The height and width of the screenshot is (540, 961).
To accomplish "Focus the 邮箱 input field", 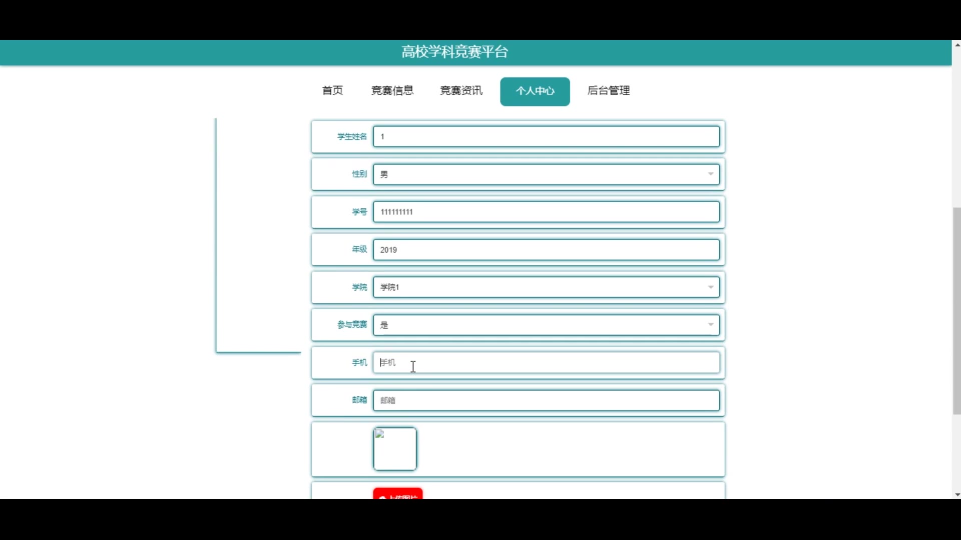I will tap(546, 400).
